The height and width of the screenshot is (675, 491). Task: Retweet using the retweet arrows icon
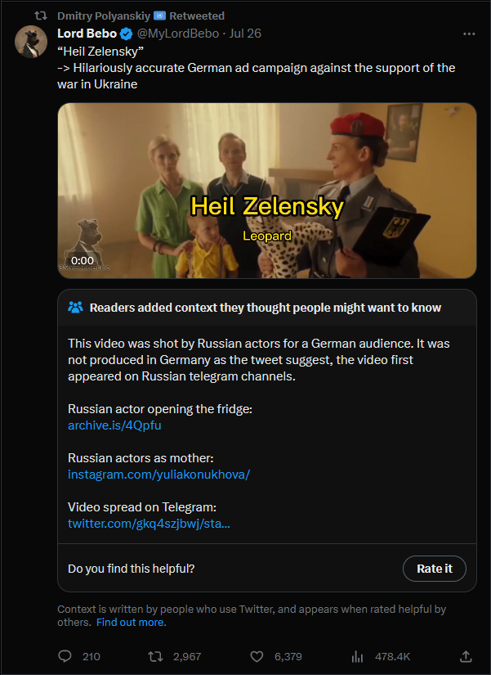155,656
